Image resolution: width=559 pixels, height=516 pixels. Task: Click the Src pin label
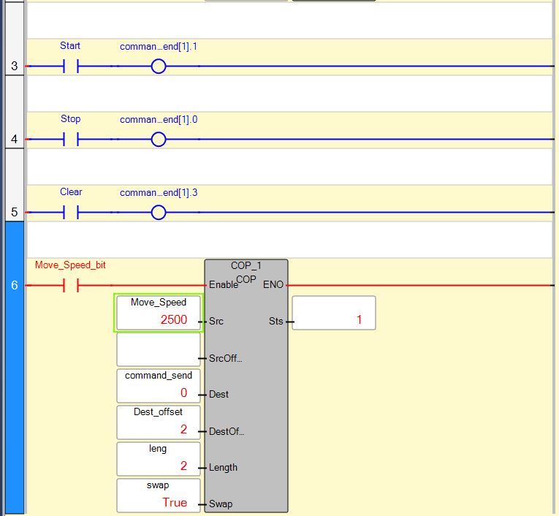point(216,322)
